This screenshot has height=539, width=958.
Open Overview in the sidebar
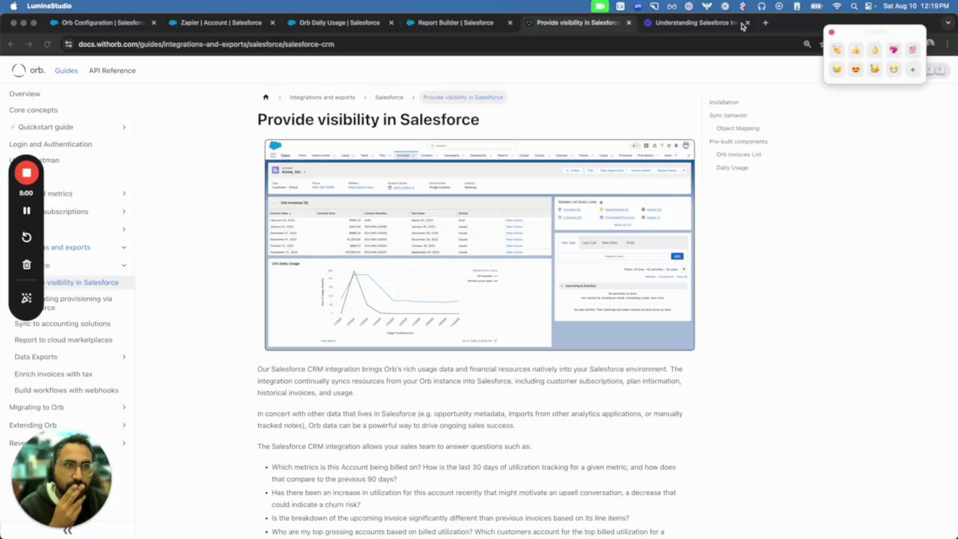pyautogui.click(x=25, y=94)
